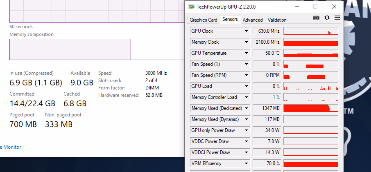Image resolution: width=371 pixels, height=172 pixels.
Task: Expand the VRM Efficiency dropdown arrow
Action: point(246,163)
